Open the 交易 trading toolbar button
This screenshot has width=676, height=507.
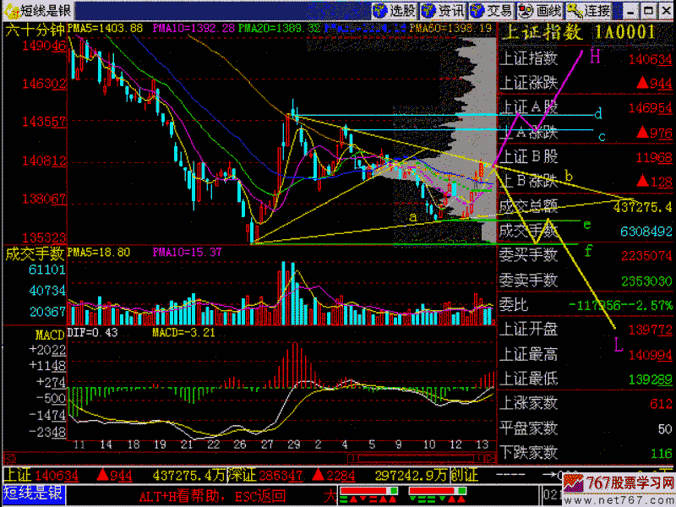pyautogui.click(x=492, y=11)
